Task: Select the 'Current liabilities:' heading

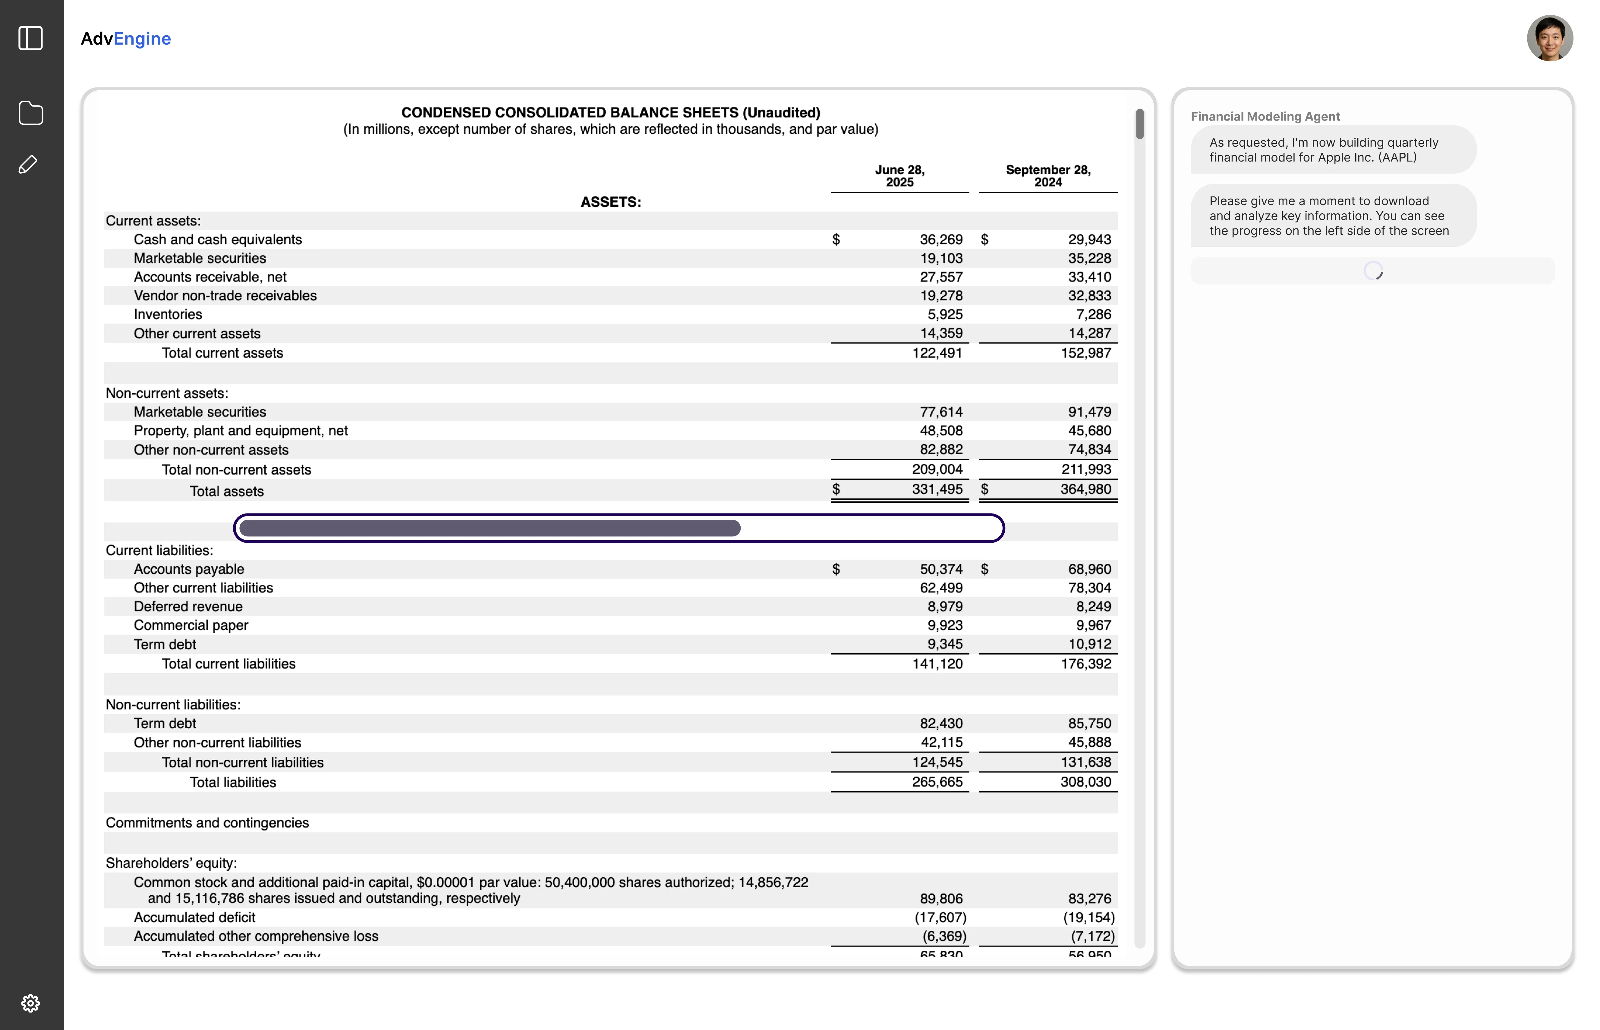Action: coord(159,551)
